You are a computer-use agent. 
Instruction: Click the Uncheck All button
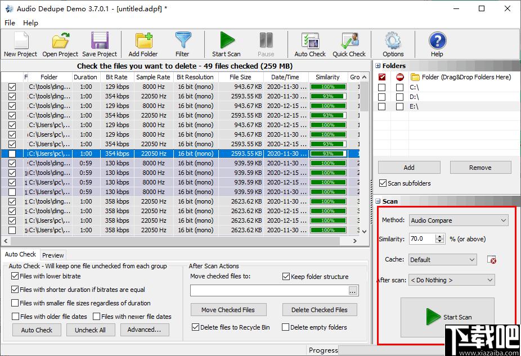coord(91,330)
